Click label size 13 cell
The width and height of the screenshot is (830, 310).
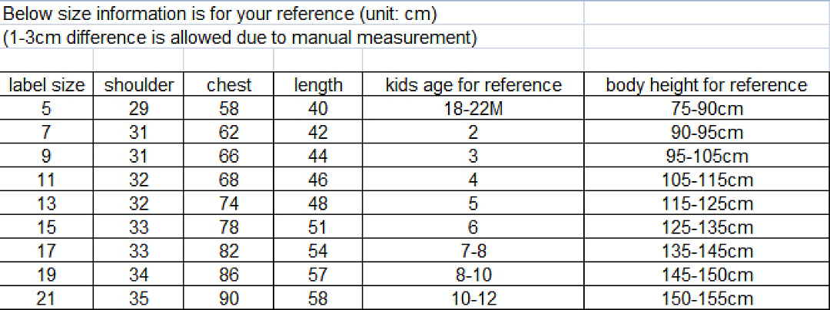tap(47, 203)
